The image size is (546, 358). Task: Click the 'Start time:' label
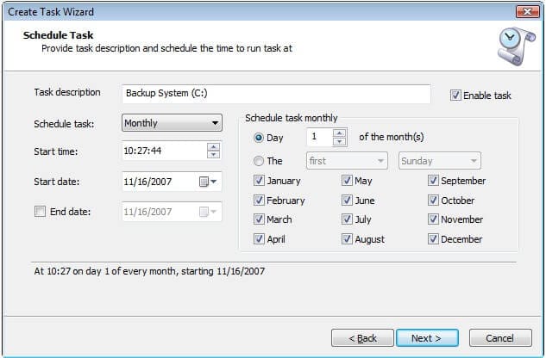(56, 151)
